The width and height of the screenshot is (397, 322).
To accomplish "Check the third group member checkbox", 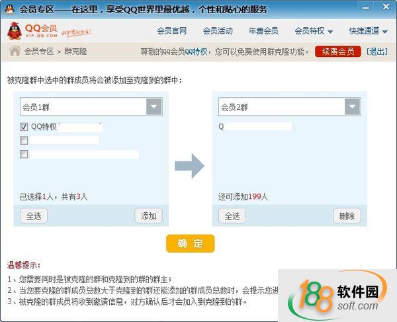I will [x=24, y=154].
